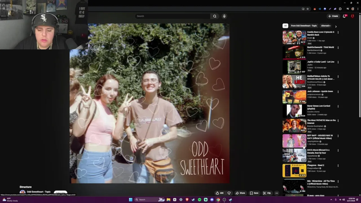The image size is (361, 203).
Task: Activate voice search microphone icon
Action: click(224, 16)
